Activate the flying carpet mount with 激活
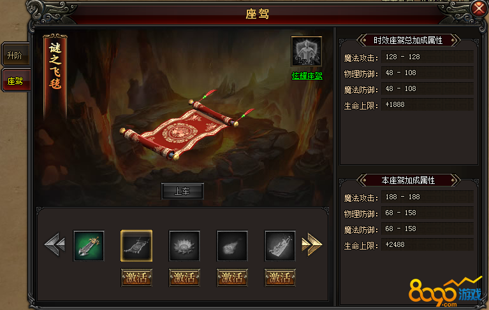 coord(136,278)
